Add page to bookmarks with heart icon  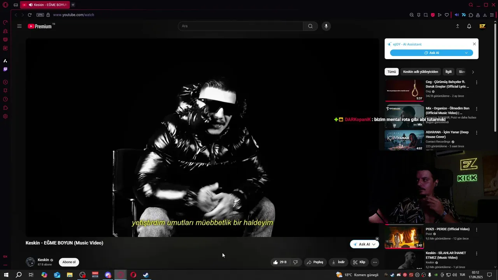click(447, 15)
